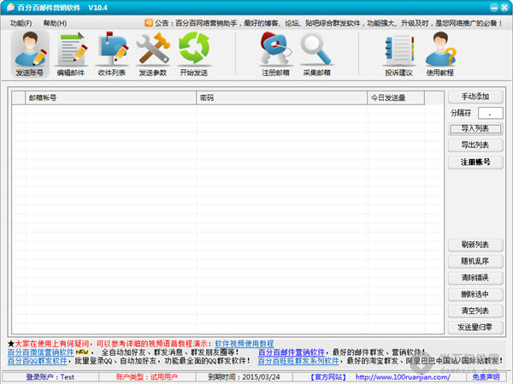This screenshot has width=513, height=384.
Task: Open the 注册邮箱 register mailbox icon
Action: pyautogui.click(x=275, y=55)
